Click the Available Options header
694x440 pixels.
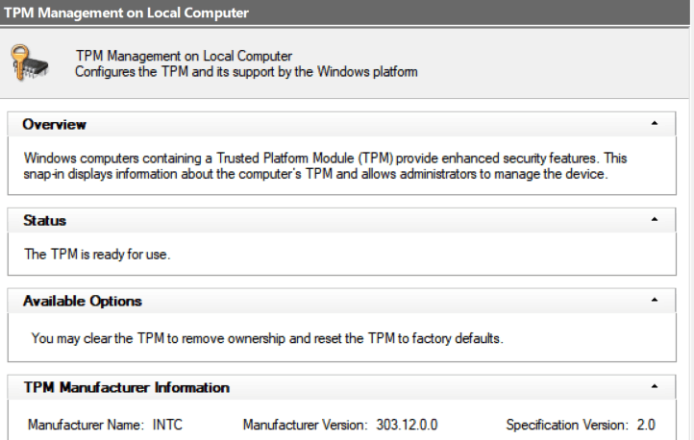[341, 301]
